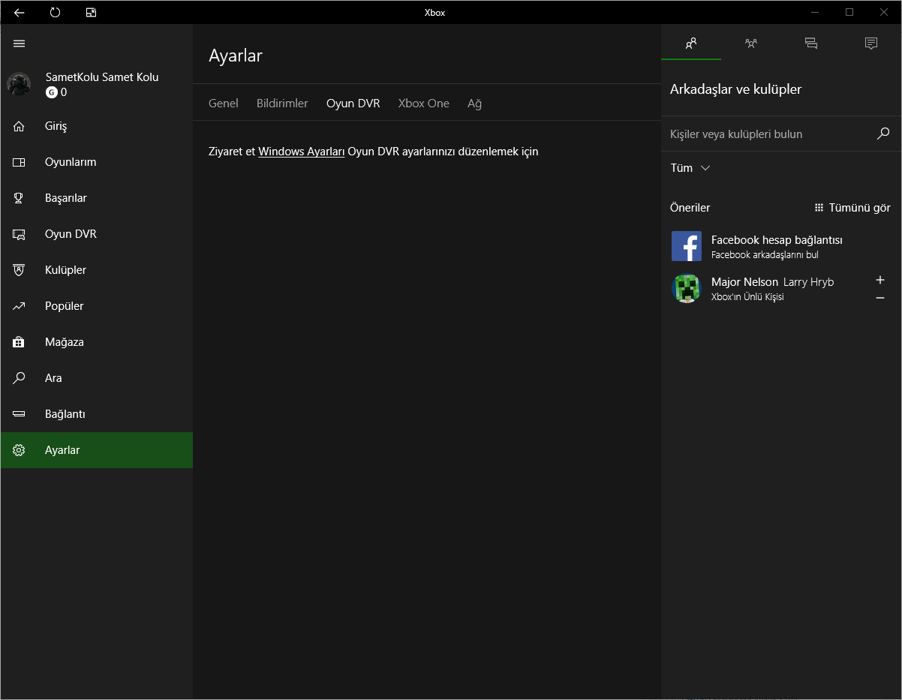Click the compact view icon in title bar
902x700 pixels.
click(x=91, y=12)
